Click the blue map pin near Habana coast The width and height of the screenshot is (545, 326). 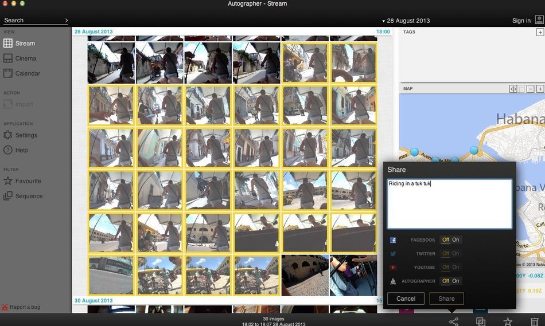click(x=474, y=150)
